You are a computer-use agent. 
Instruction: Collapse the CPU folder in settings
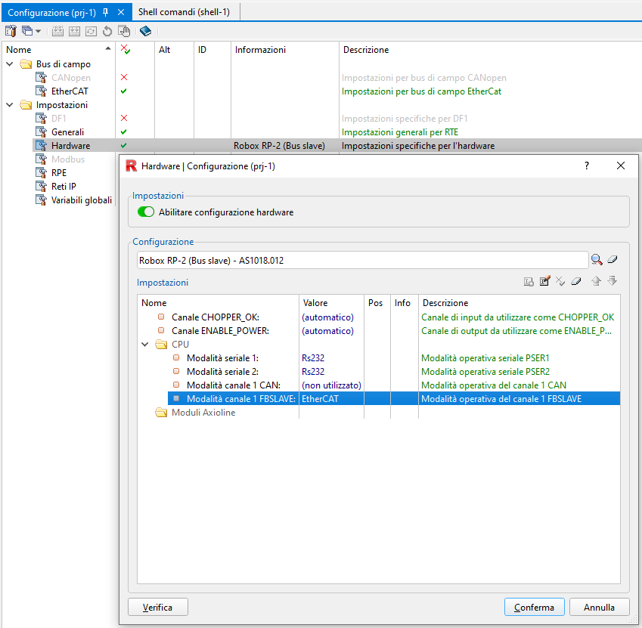point(145,345)
